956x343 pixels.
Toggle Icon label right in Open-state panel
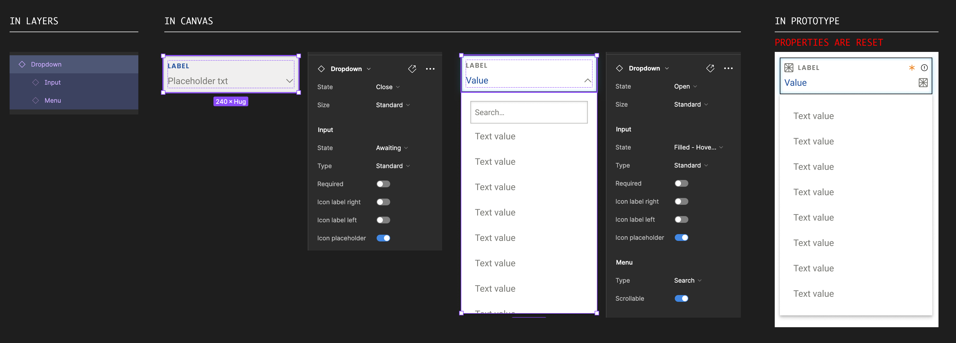(x=681, y=201)
